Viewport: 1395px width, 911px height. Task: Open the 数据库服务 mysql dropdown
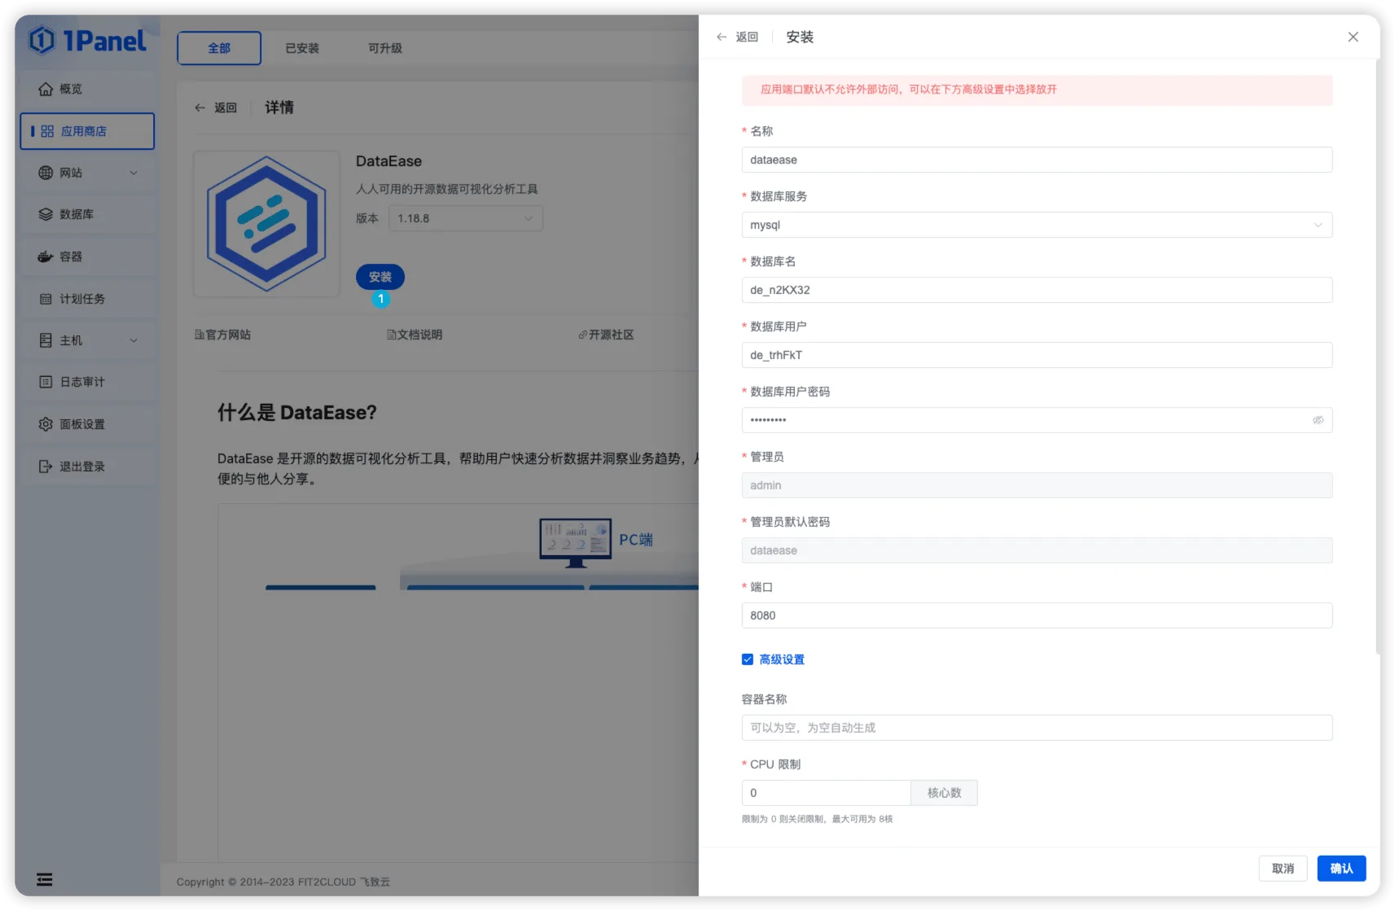coord(1037,225)
